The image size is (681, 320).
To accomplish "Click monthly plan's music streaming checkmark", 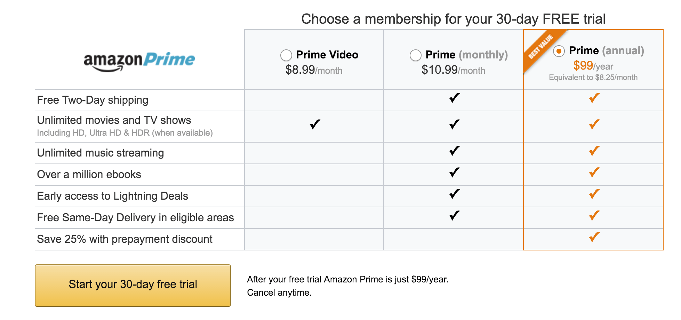I will (x=454, y=151).
